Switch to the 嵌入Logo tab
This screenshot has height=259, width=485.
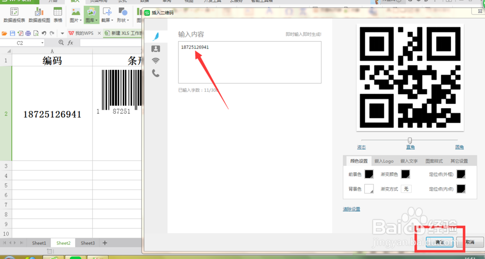384,161
